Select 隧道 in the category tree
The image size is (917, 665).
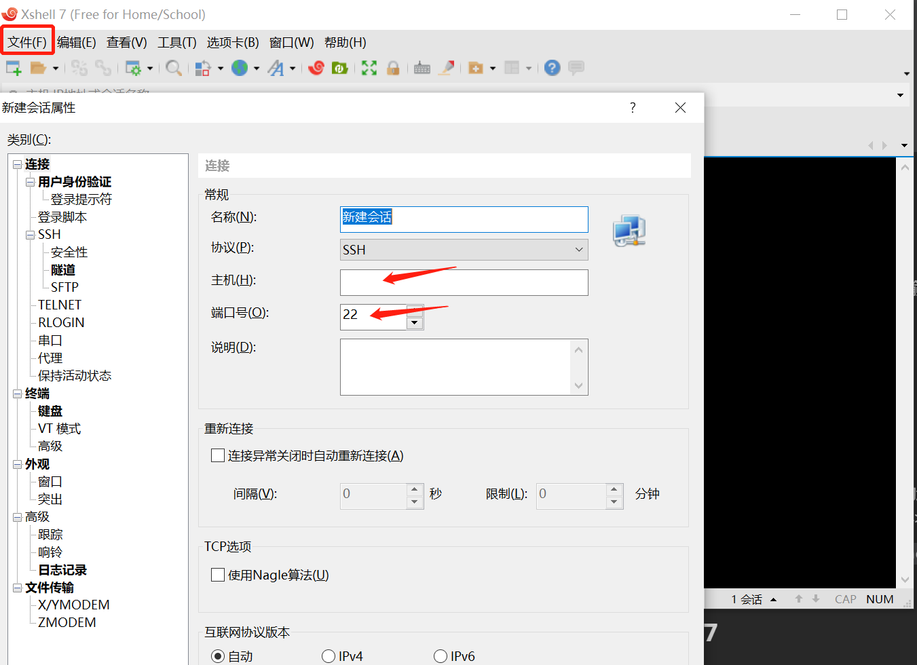(x=63, y=269)
